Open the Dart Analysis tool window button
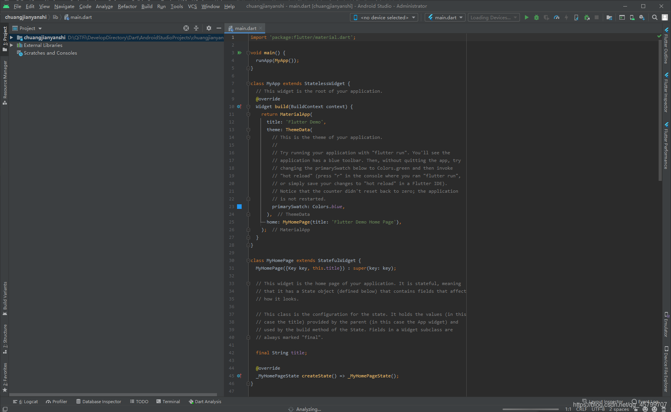 [205, 402]
